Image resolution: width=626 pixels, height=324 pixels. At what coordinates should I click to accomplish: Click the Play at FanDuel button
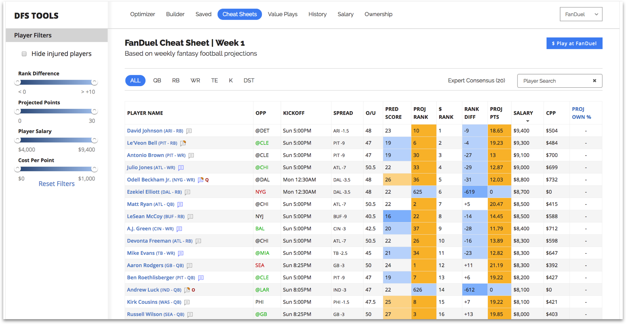574,43
